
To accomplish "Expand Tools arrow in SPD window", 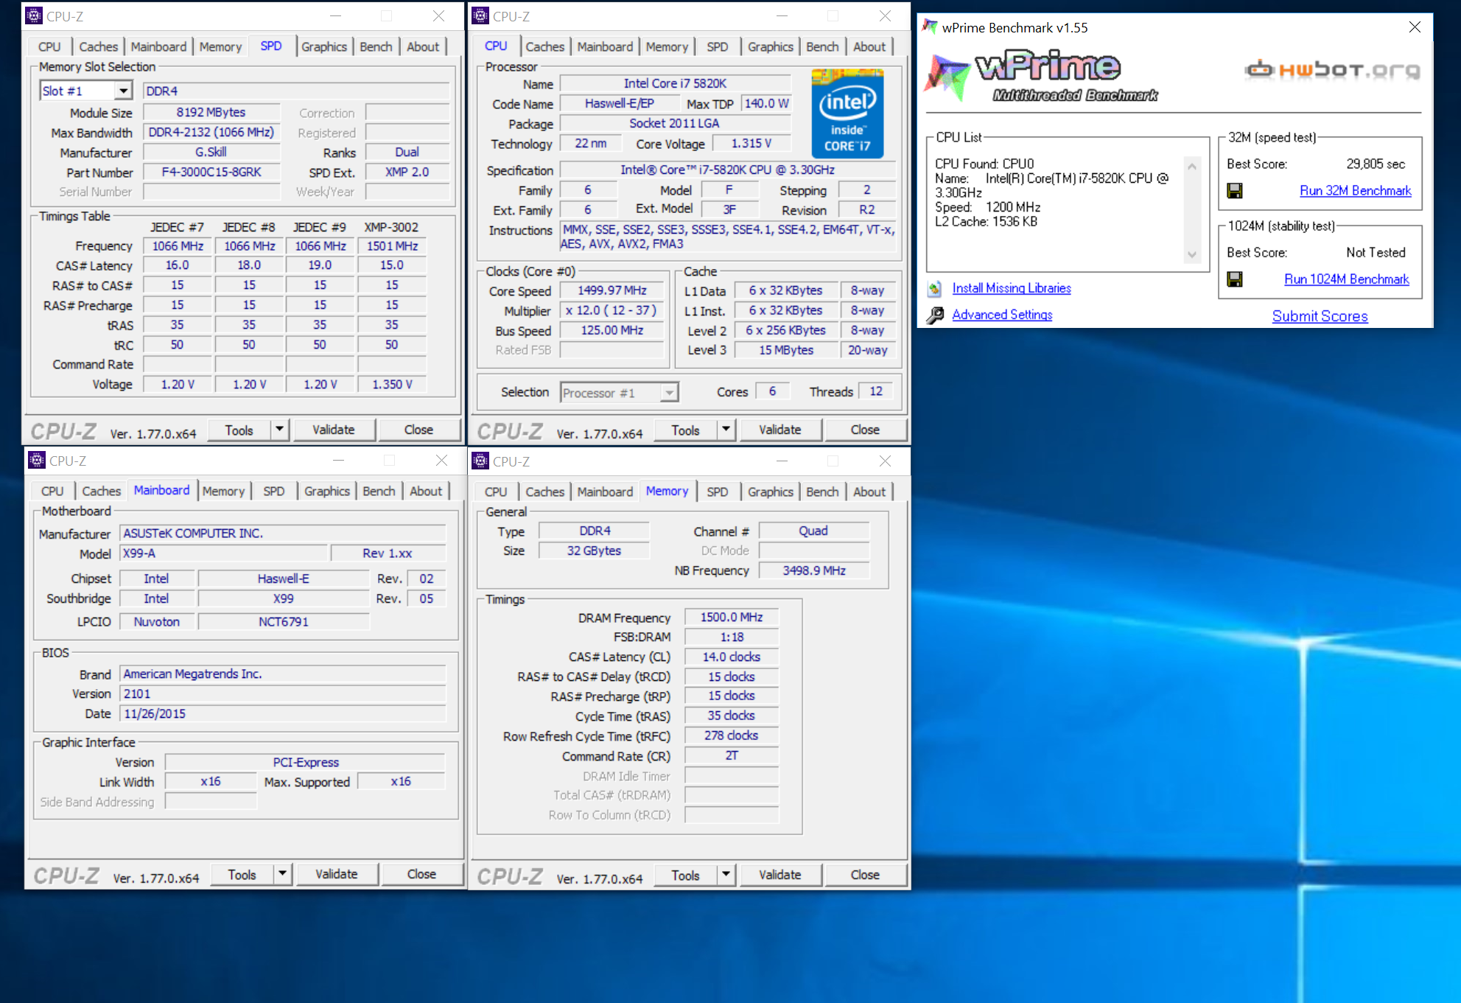I will [279, 429].
